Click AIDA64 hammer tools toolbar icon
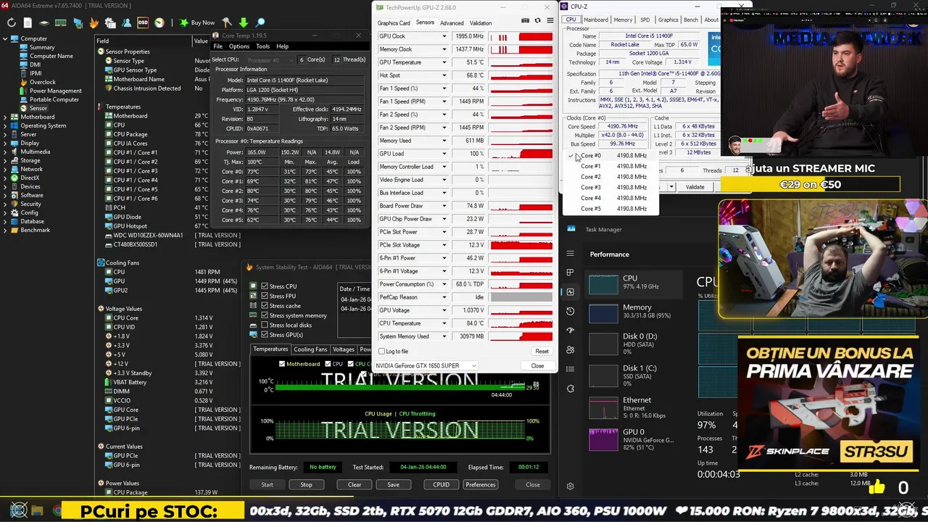This screenshot has width=928, height=522. (x=227, y=22)
